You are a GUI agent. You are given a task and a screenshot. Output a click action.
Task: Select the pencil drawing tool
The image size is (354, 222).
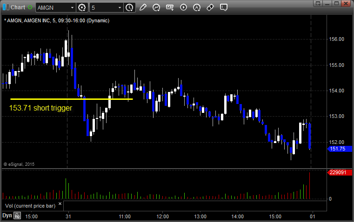[143, 7]
